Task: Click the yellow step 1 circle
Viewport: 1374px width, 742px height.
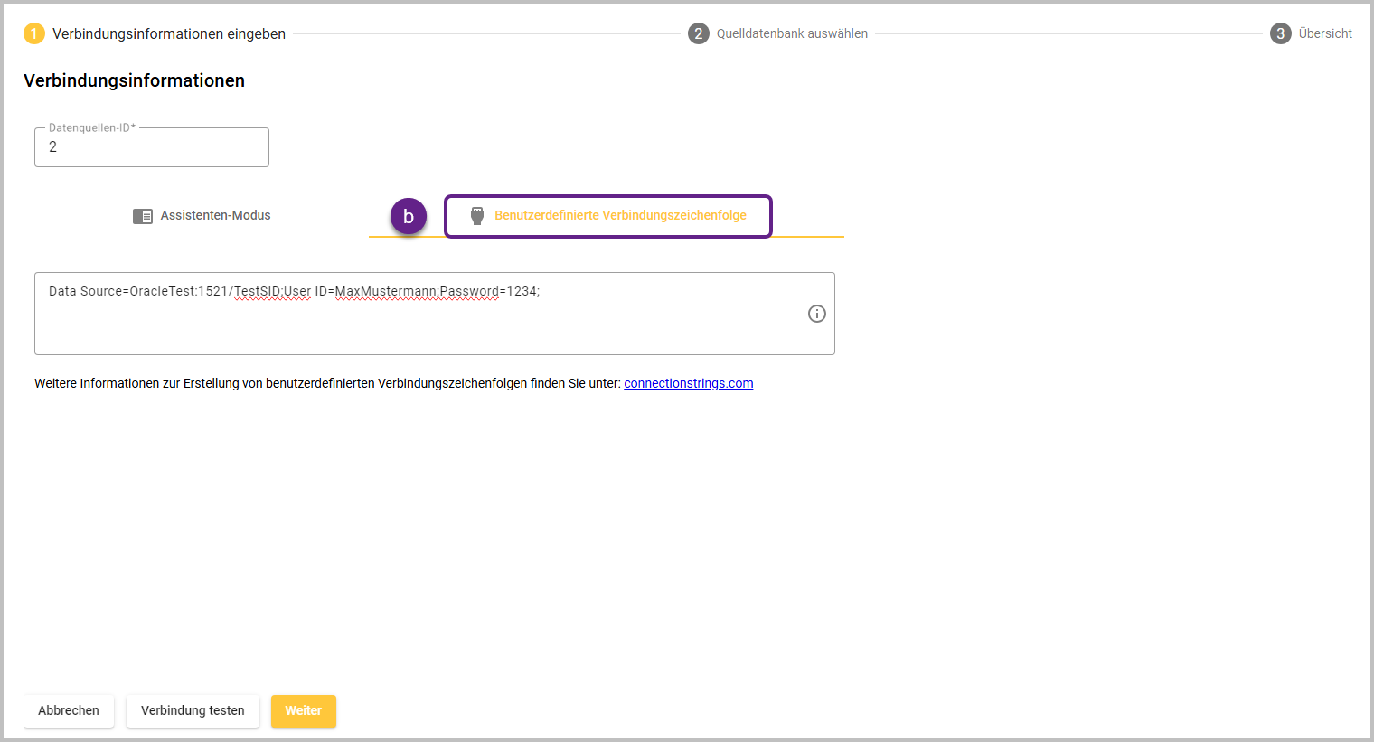Action: pyautogui.click(x=34, y=33)
